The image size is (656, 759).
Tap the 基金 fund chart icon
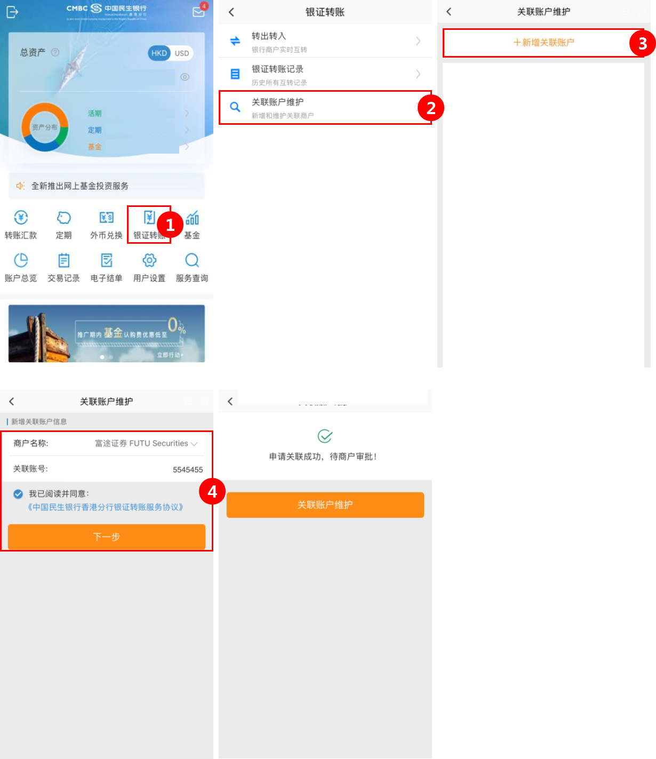(192, 218)
